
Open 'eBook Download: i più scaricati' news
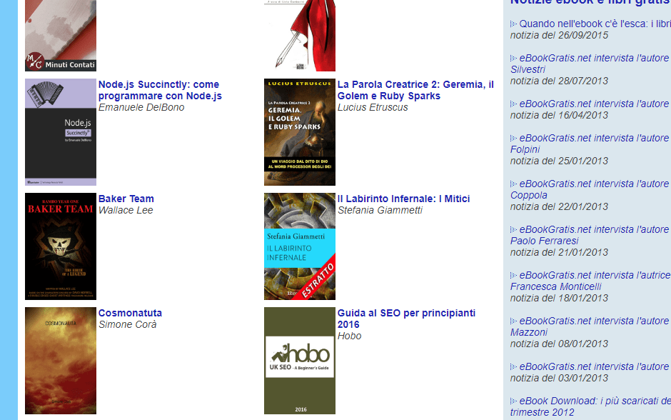[x=590, y=406]
